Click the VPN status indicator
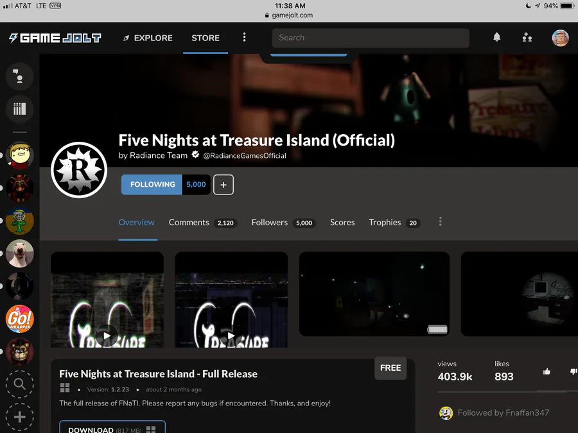Viewport: 578px width, 433px height. (x=55, y=6)
